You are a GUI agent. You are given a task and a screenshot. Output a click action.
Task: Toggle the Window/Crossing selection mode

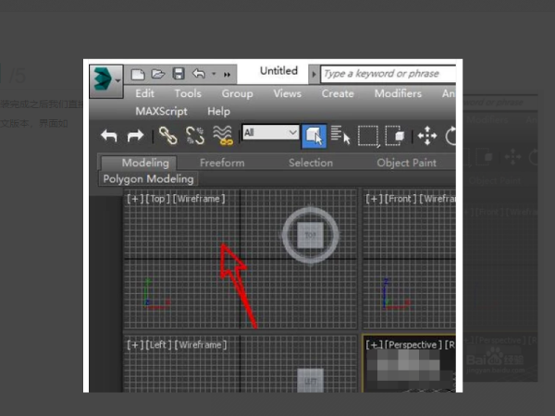395,136
